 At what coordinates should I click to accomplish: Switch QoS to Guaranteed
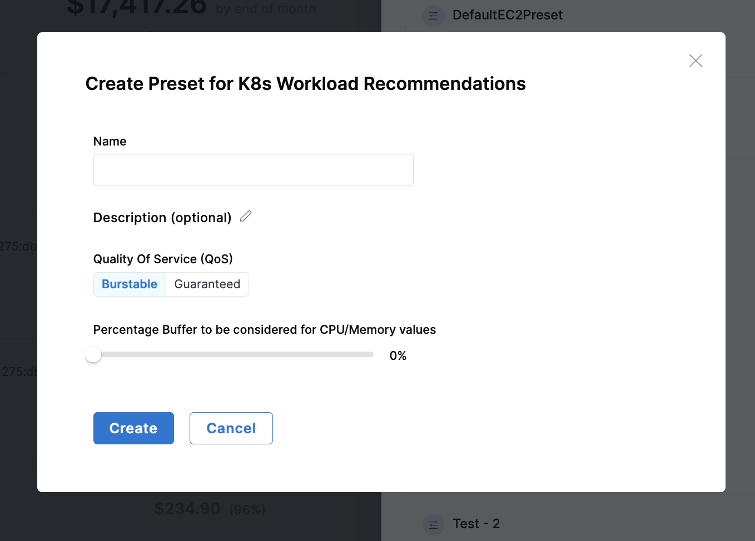pos(207,284)
